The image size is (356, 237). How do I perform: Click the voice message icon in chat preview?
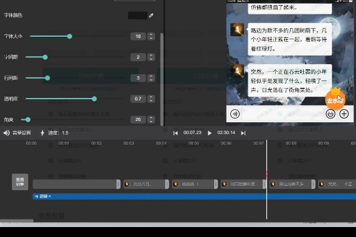235,114
